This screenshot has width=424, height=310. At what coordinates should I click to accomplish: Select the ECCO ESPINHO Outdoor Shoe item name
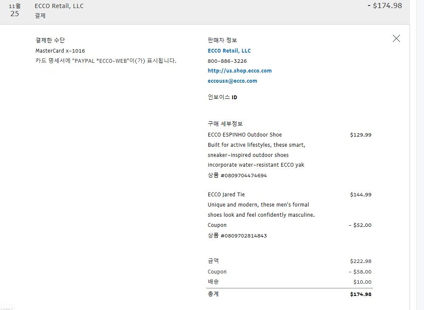[x=244, y=135]
